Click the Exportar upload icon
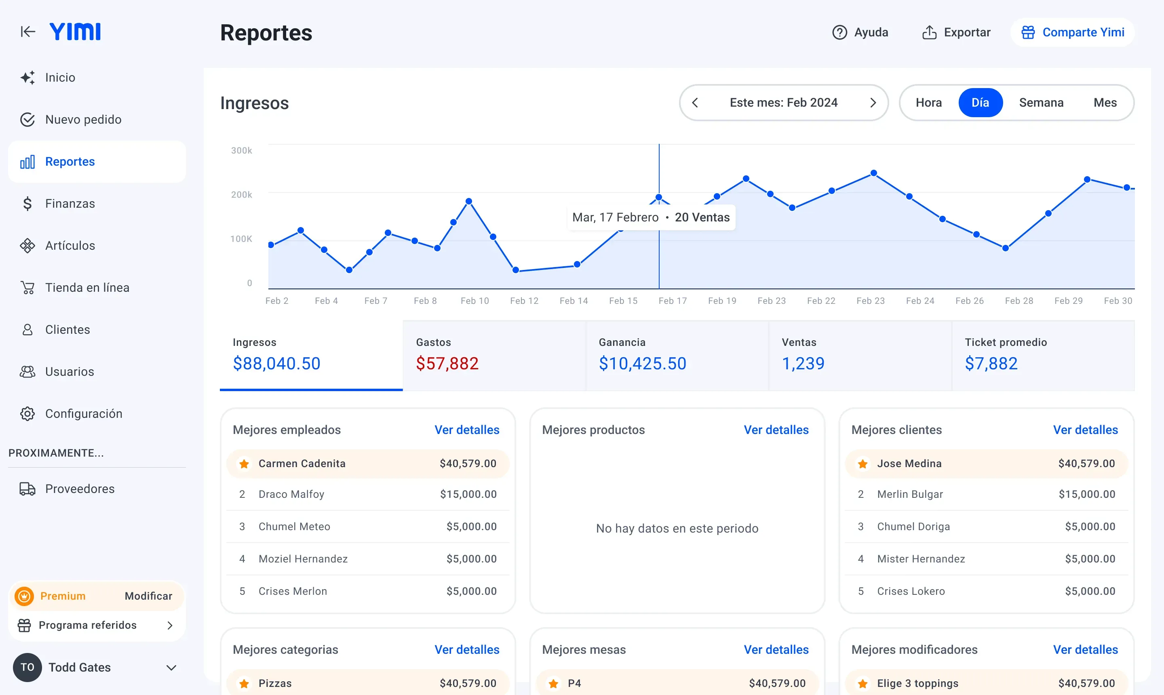This screenshot has width=1164, height=695. pos(929,32)
